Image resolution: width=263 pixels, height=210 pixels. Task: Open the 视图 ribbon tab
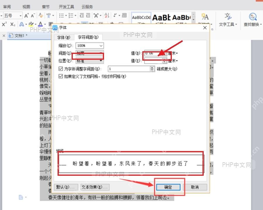(x=26, y=7)
